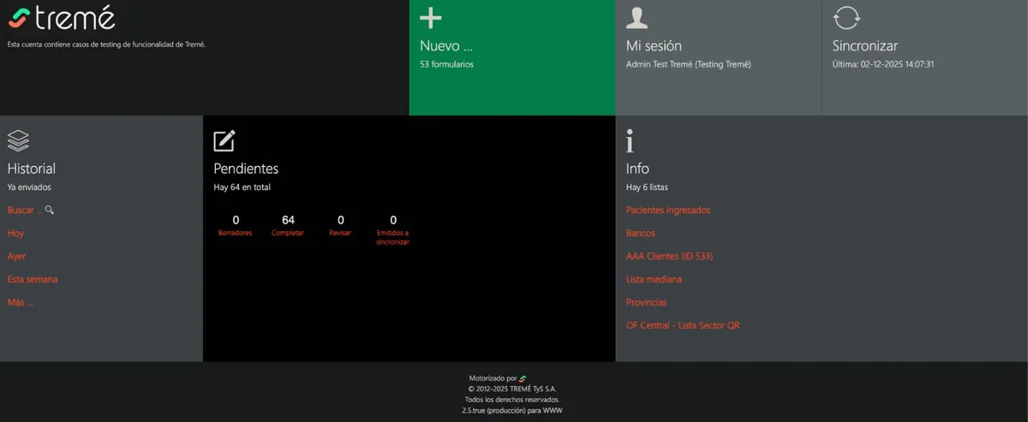The width and height of the screenshot is (1028, 422).
Task: Click the Pendientes edit pencil icon
Action: 224,140
